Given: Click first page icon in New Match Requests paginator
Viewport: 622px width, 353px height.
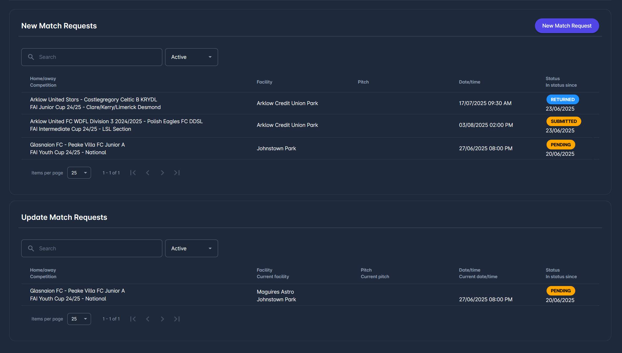Looking at the screenshot, I should tap(133, 173).
